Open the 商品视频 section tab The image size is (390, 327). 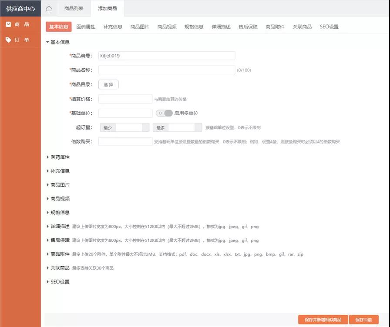(167, 27)
